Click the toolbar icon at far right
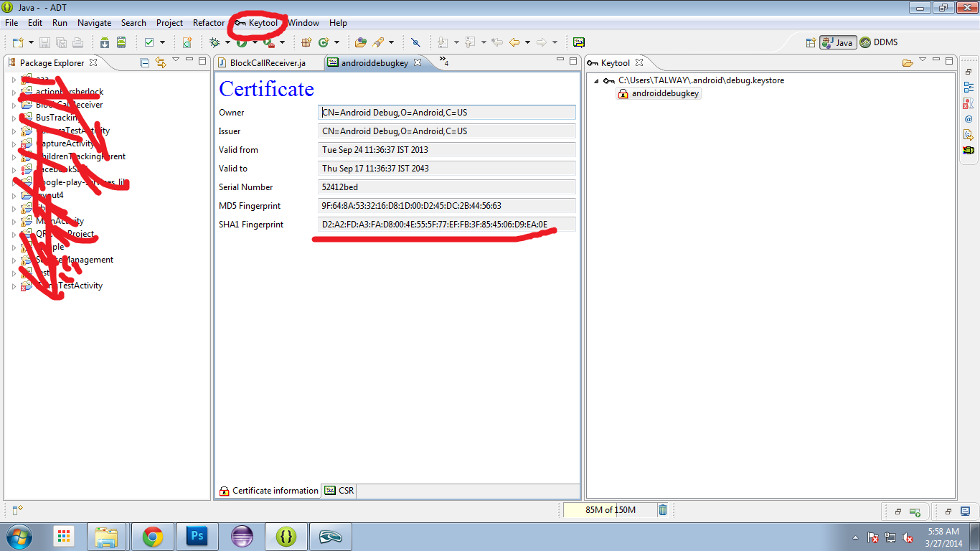 579,42
